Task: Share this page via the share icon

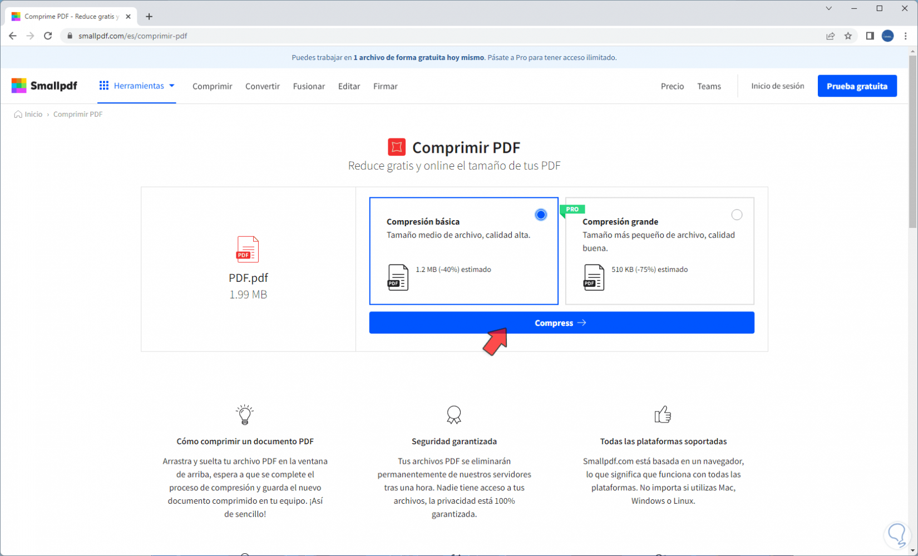Action: (x=831, y=36)
